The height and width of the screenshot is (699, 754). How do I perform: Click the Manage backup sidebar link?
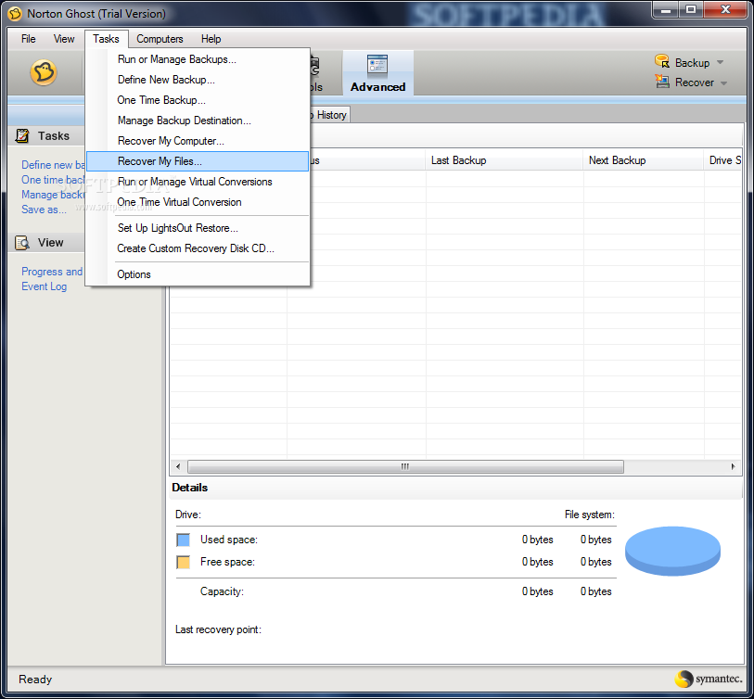point(53,195)
